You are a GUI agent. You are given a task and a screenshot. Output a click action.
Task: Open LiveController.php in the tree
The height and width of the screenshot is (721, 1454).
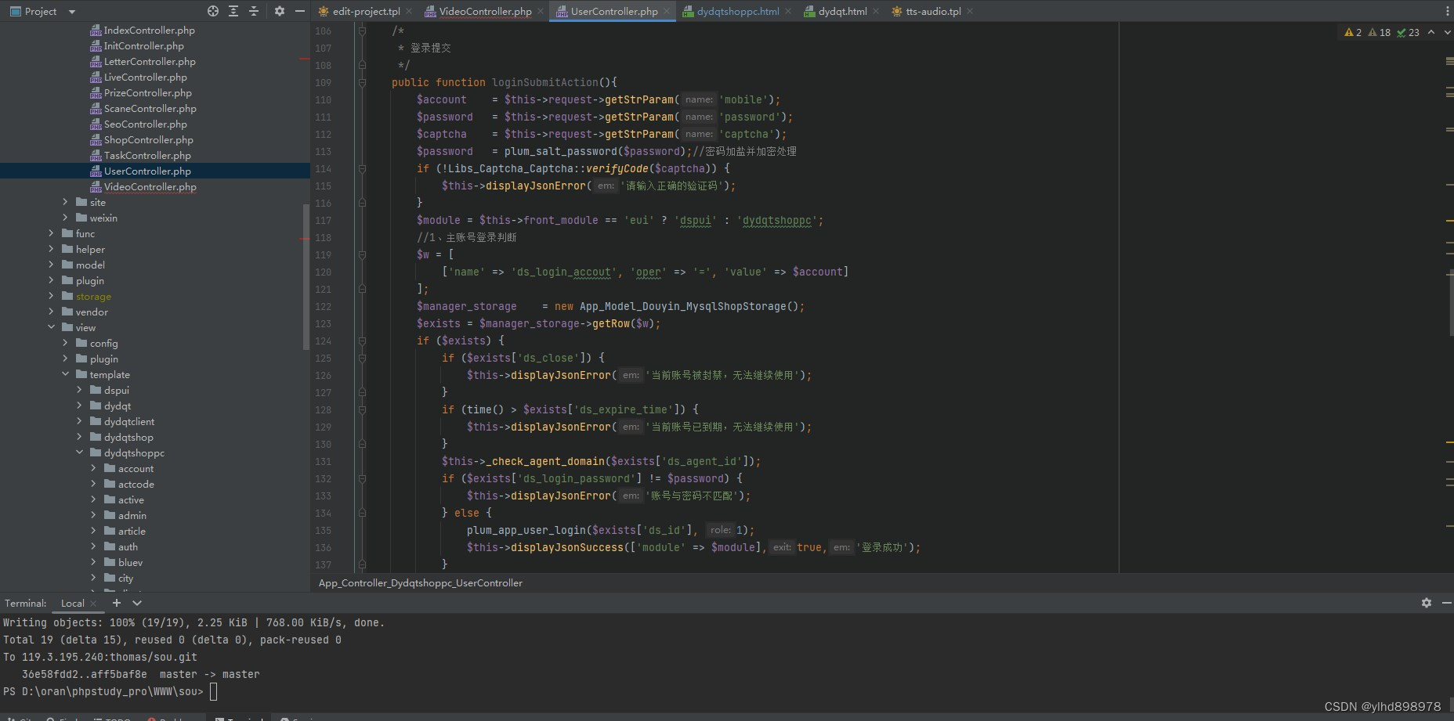(x=138, y=77)
